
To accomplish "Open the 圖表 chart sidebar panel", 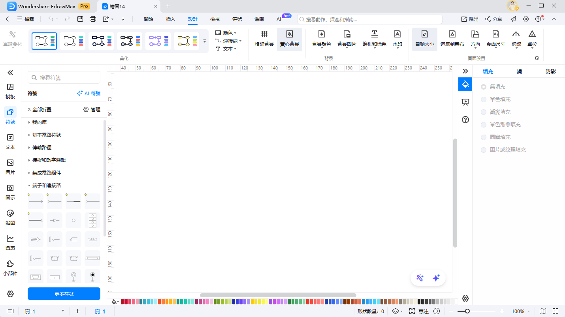I will [10, 242].
